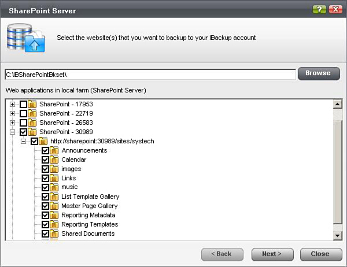
Task: Expand the SharePoint - 26583 node
Action: pos(12,123)
